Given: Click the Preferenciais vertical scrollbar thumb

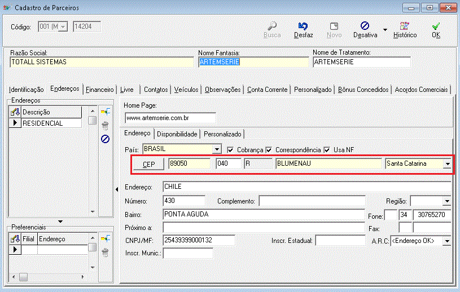Looking at the screenshot, I should pos(93,247).
